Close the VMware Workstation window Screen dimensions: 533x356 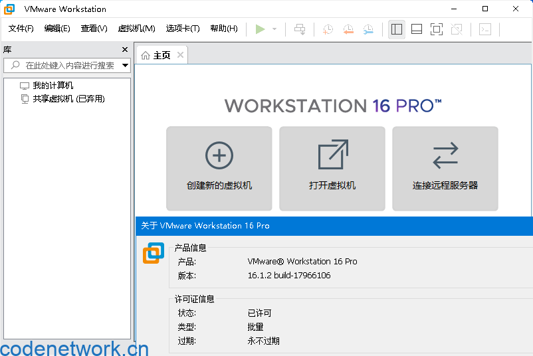[x=516, y=9]
